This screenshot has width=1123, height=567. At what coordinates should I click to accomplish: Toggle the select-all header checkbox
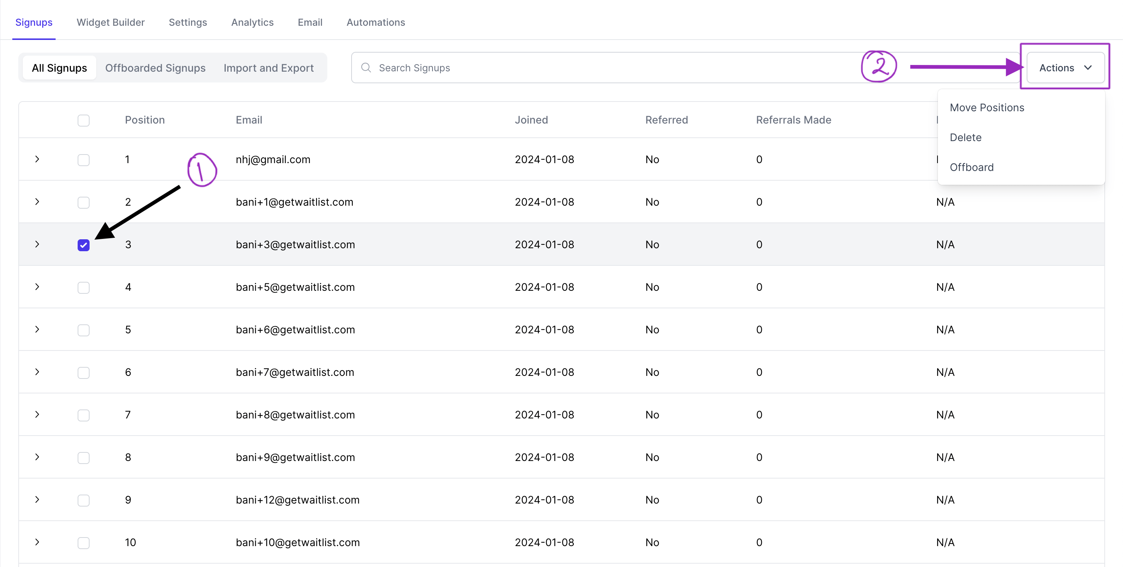pyautogui.click(x=83, y=120)
